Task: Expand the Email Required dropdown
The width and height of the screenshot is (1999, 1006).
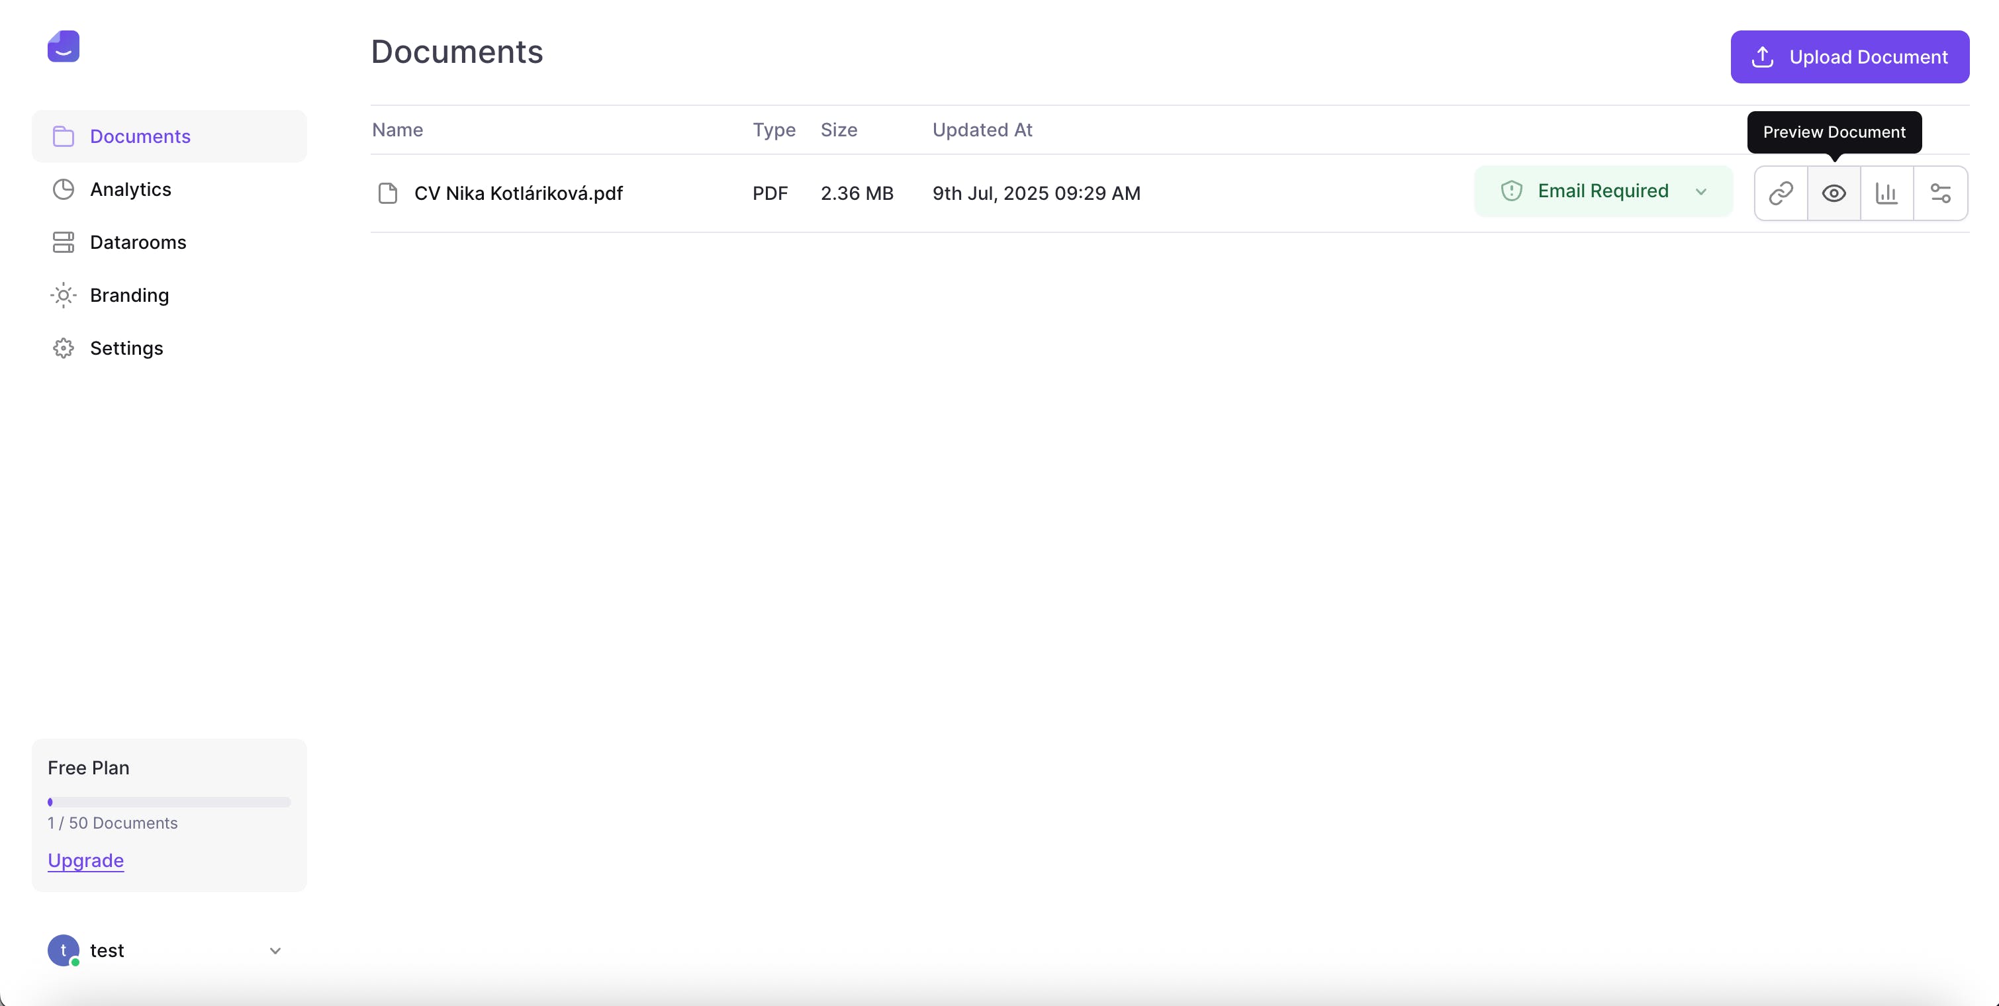Action: (1603, 191)
